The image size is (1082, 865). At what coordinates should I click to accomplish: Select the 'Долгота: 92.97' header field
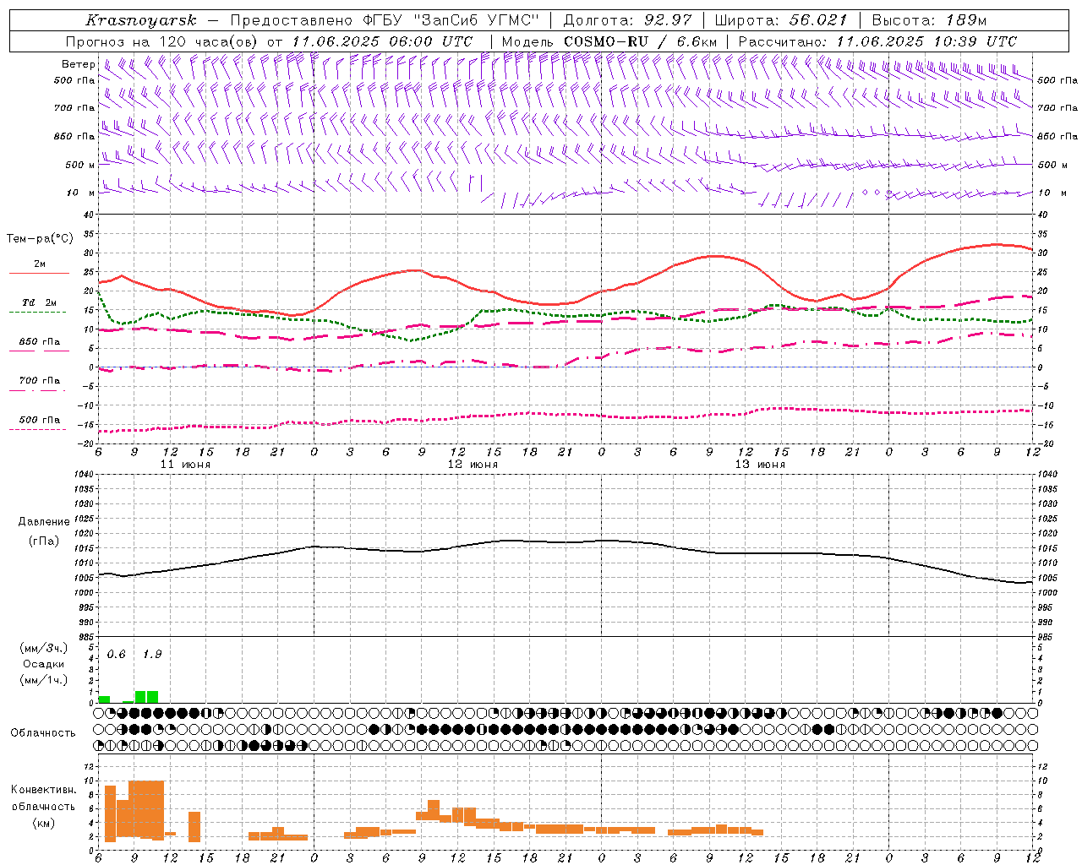pos(627,20)
